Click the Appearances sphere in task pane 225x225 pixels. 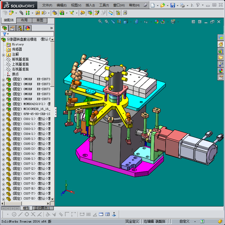tap(221, 71)
